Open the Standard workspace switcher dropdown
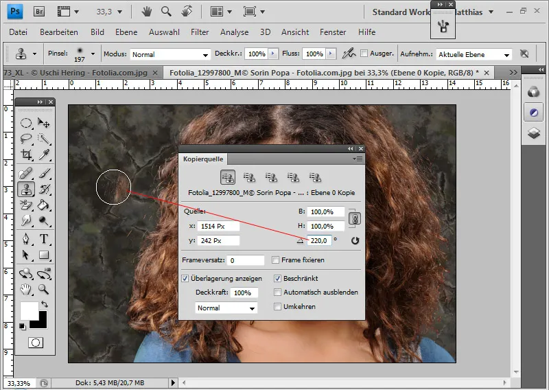This screenshot has width=549, height=390. click(x=491, y=12)
